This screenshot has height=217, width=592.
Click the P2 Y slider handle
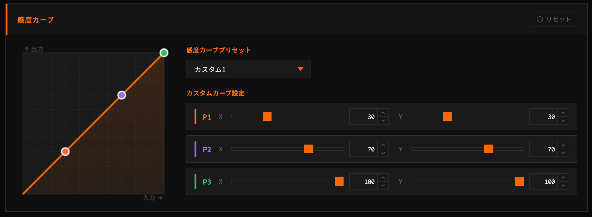click(489, 149)
